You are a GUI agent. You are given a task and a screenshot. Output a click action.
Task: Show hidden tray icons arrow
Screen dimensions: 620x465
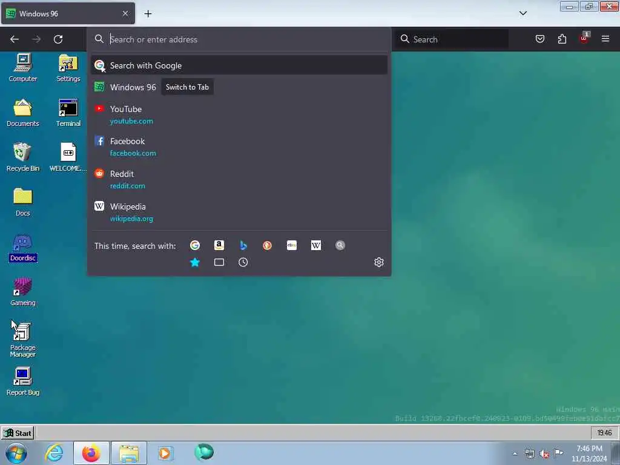[x=515, y=453]
